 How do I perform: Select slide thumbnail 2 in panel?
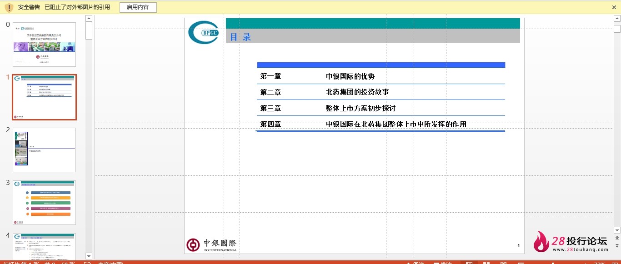coord(44,150)
